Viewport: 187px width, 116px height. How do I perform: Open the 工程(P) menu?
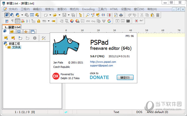[25, 9]
